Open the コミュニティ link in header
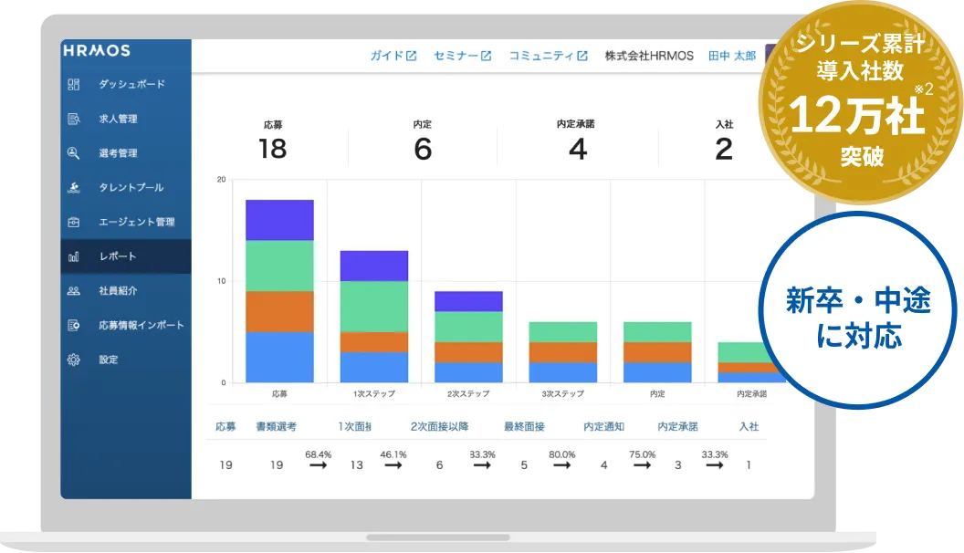964x553 pixels. pyautogui.click(x=548, y=56)
